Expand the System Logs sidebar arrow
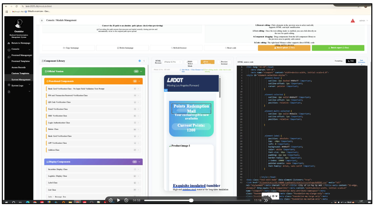 pos(29,85)
